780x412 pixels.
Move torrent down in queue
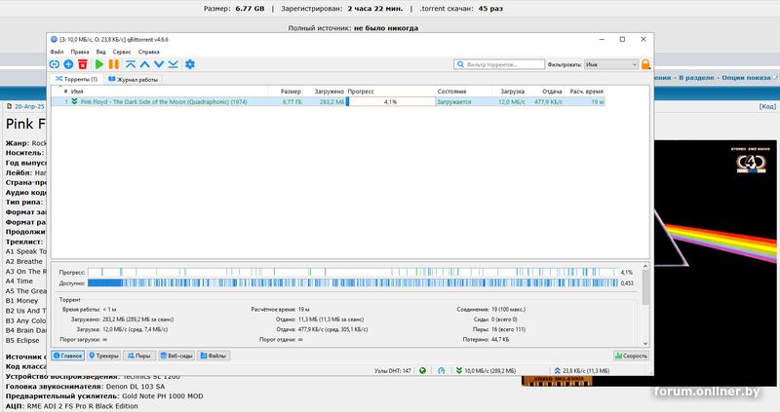159,64
